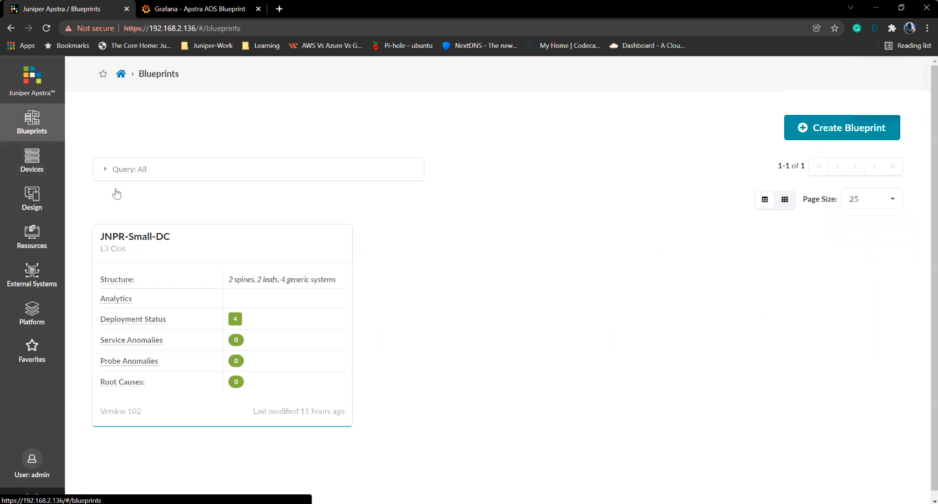Screen dimensions: 938x504
Task: Open the Juniper-Work bookmarks folder
Action: pos(207,46)
